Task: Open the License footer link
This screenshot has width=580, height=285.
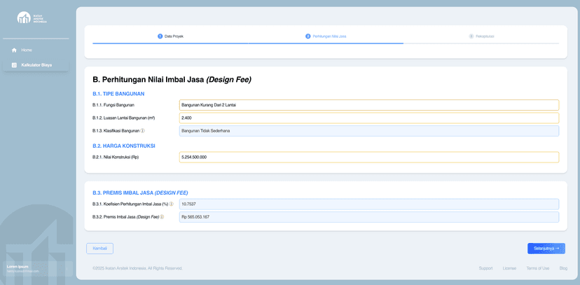Action: coord(509,268)
